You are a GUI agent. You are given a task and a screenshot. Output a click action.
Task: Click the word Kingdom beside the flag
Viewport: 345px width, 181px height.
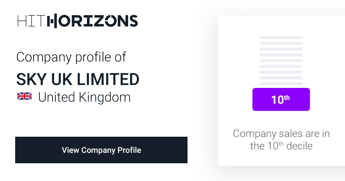pos(105,97)
